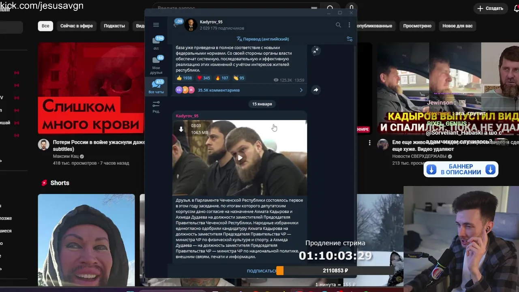The width and height of the screenshot is (519, 292).
Task: Click Перевод (английский) translate bar
Action: pos(263,39)
